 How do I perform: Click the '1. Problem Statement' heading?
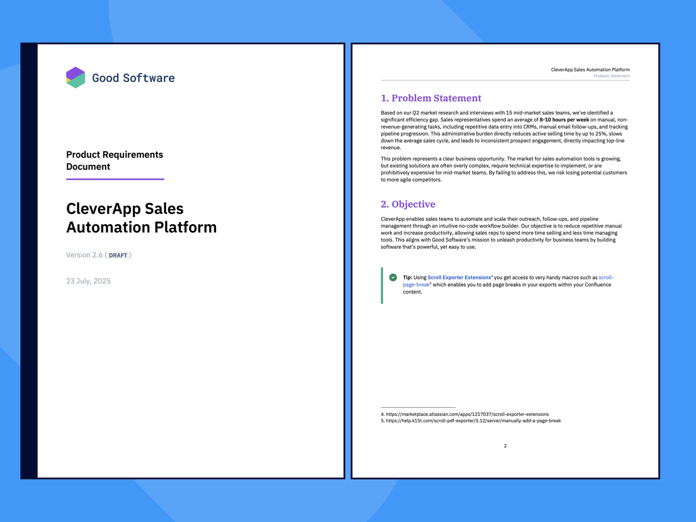point(431,98)
